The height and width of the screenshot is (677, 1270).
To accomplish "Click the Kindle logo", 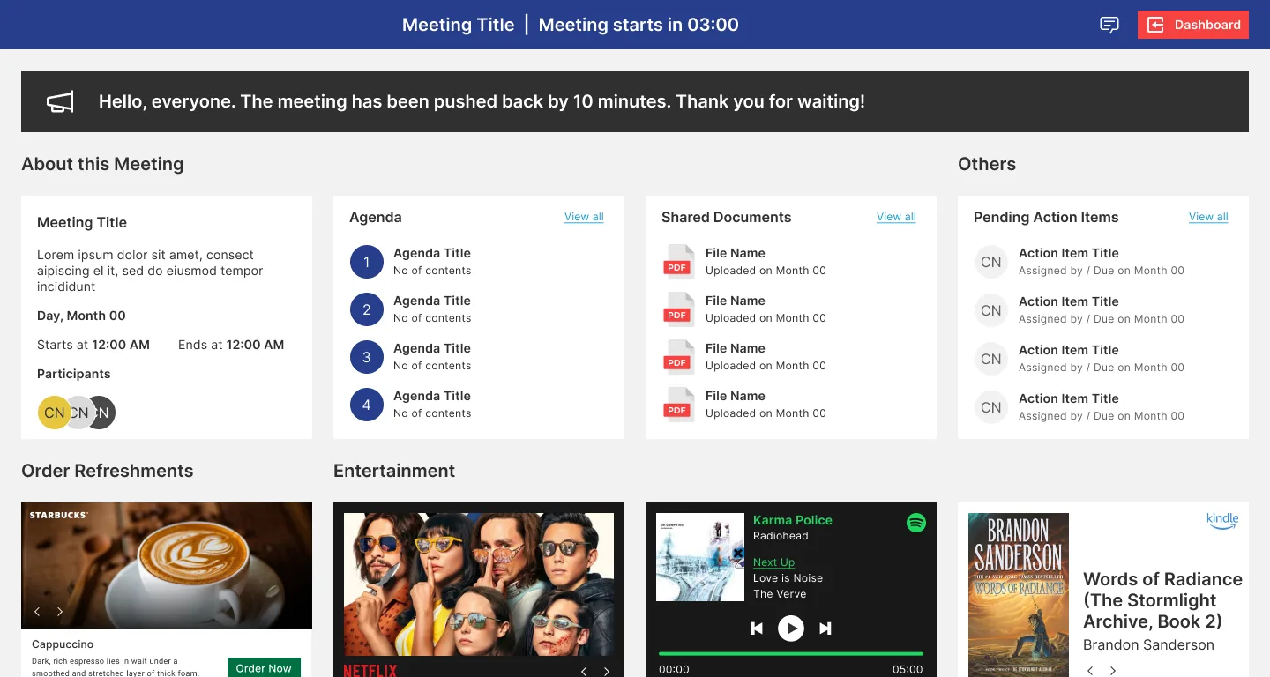I will [x=1222, y=521].
